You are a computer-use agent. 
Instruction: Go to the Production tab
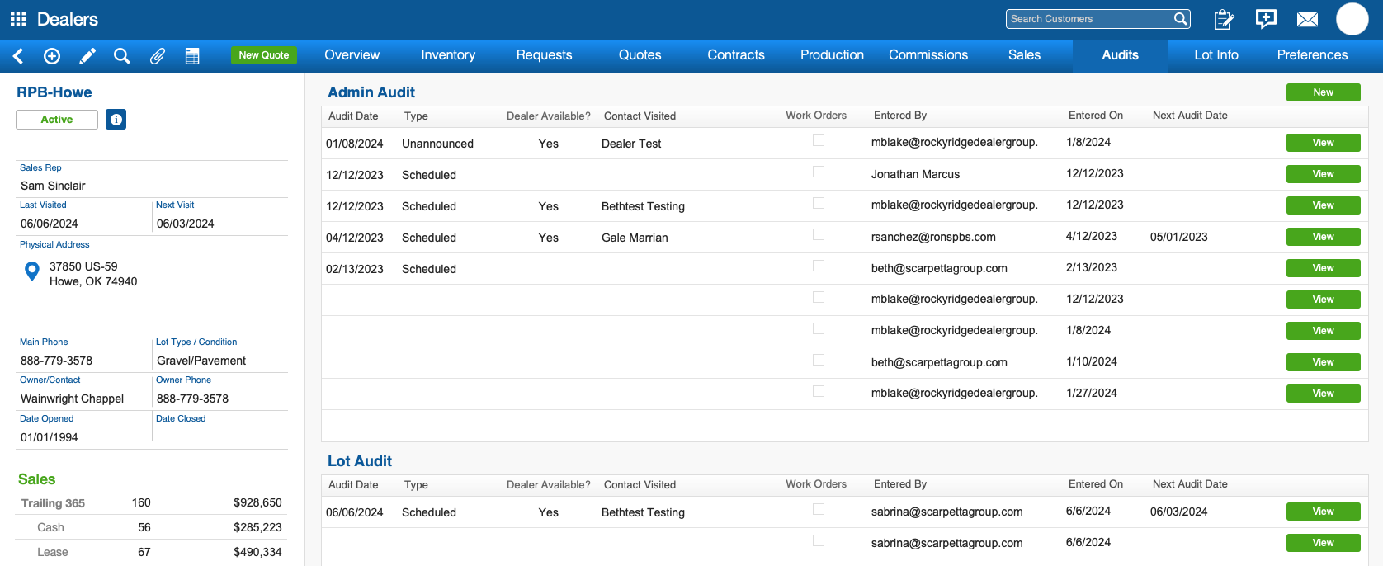[832, 55]
